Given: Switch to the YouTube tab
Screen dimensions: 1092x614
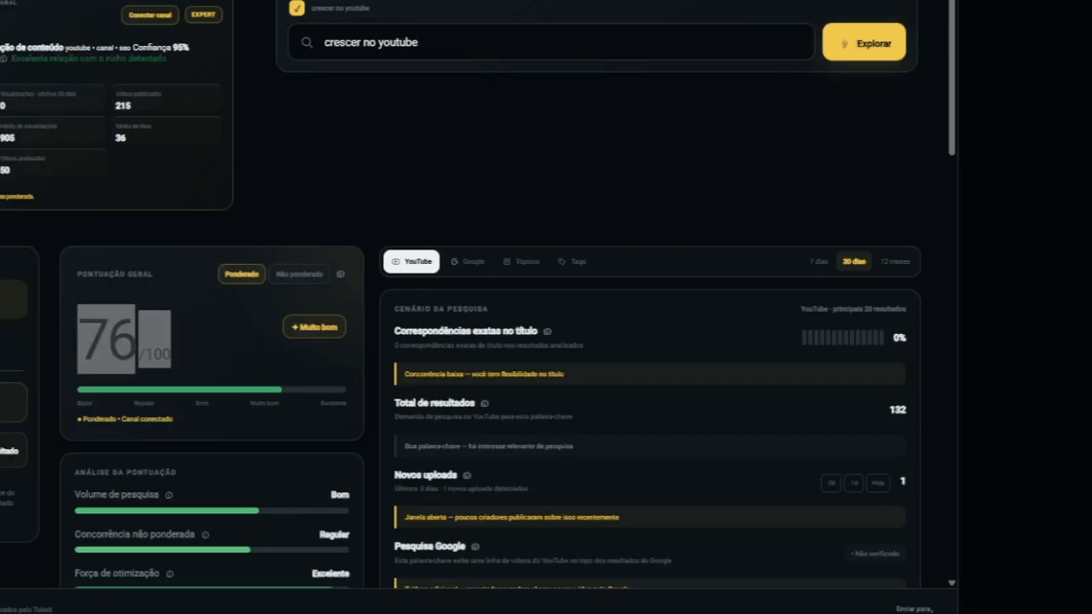Looking at the screenshot, I should [x=412, y=262].
